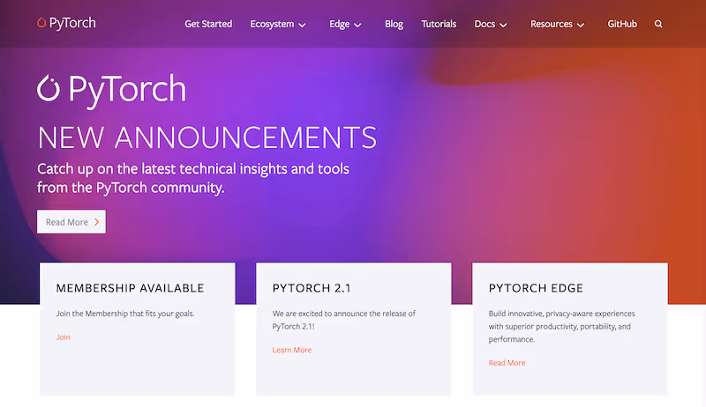Expand the Ecosystem dropdown menu

(278, 25)
